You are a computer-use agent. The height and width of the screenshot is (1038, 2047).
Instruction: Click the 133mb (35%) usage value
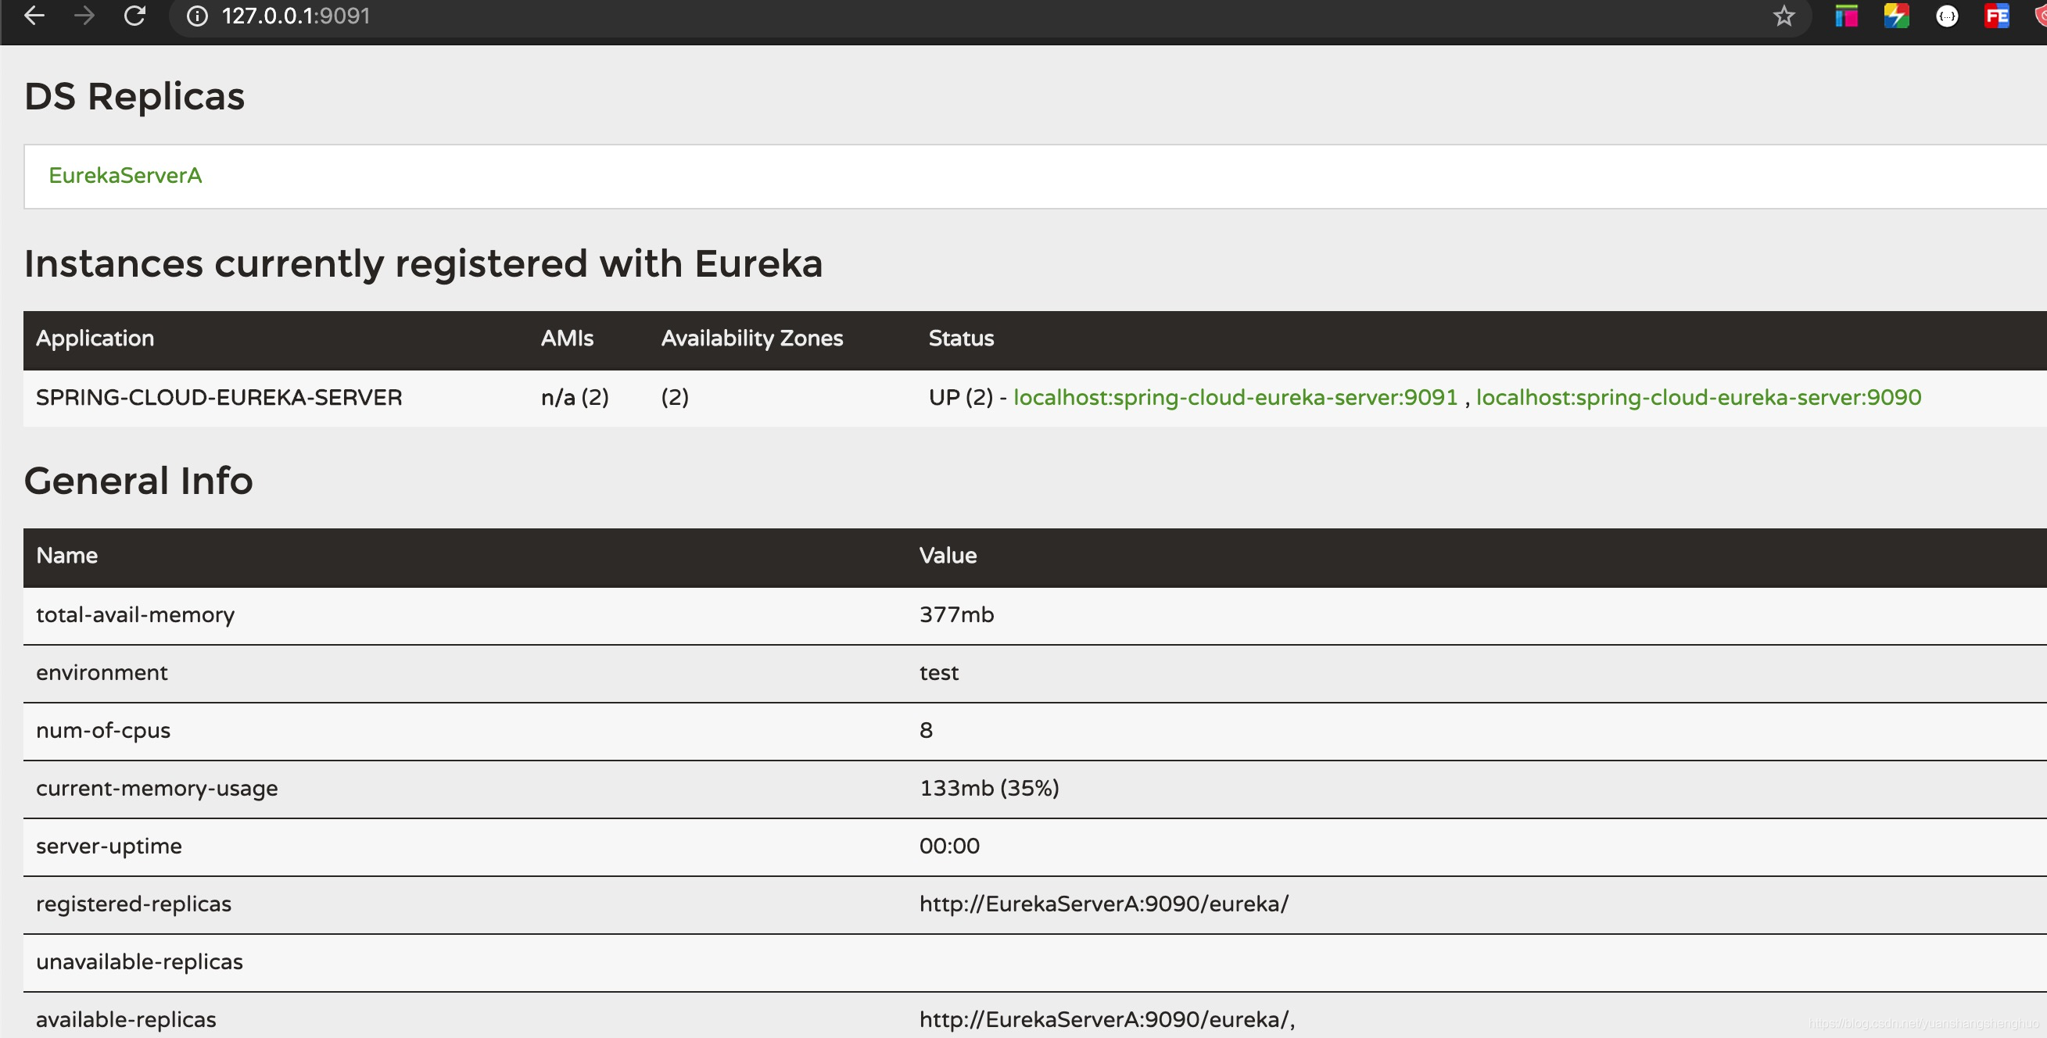[x=989, y=789]
